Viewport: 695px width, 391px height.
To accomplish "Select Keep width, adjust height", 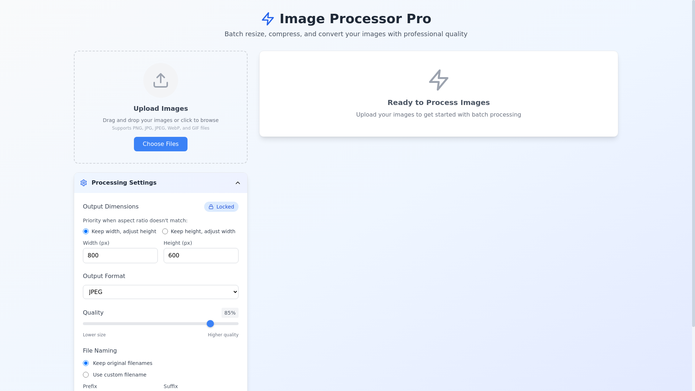I will (x=86, y=231).
